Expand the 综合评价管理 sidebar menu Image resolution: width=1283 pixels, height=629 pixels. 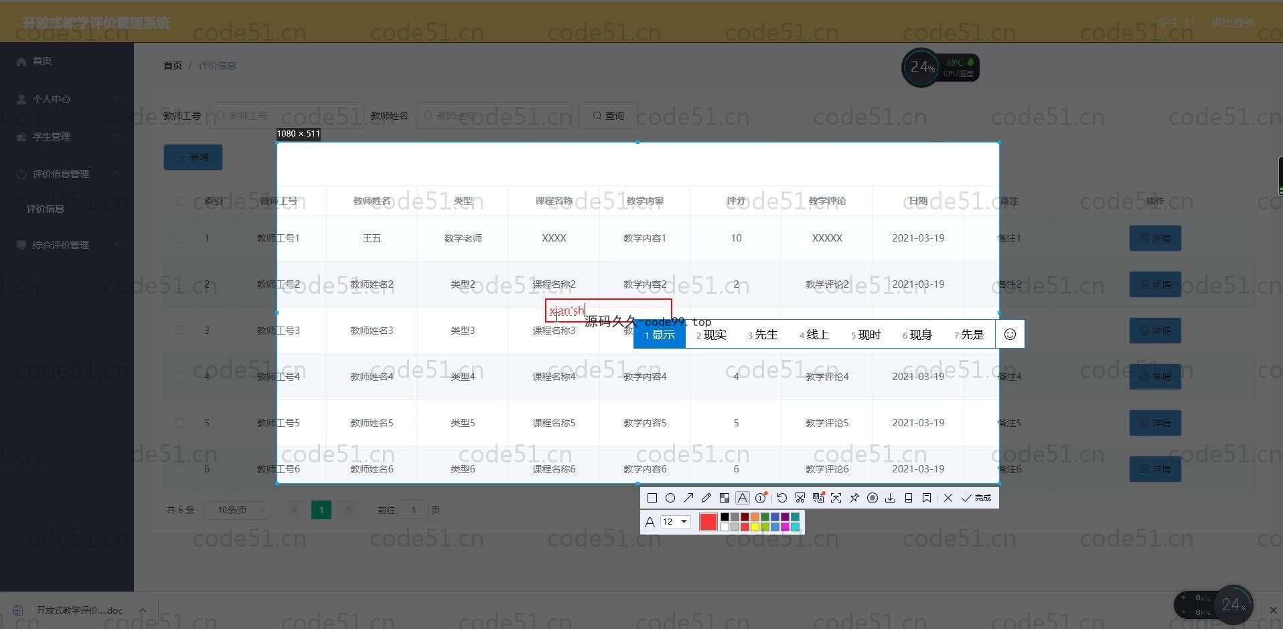click(x=117, y=245)
